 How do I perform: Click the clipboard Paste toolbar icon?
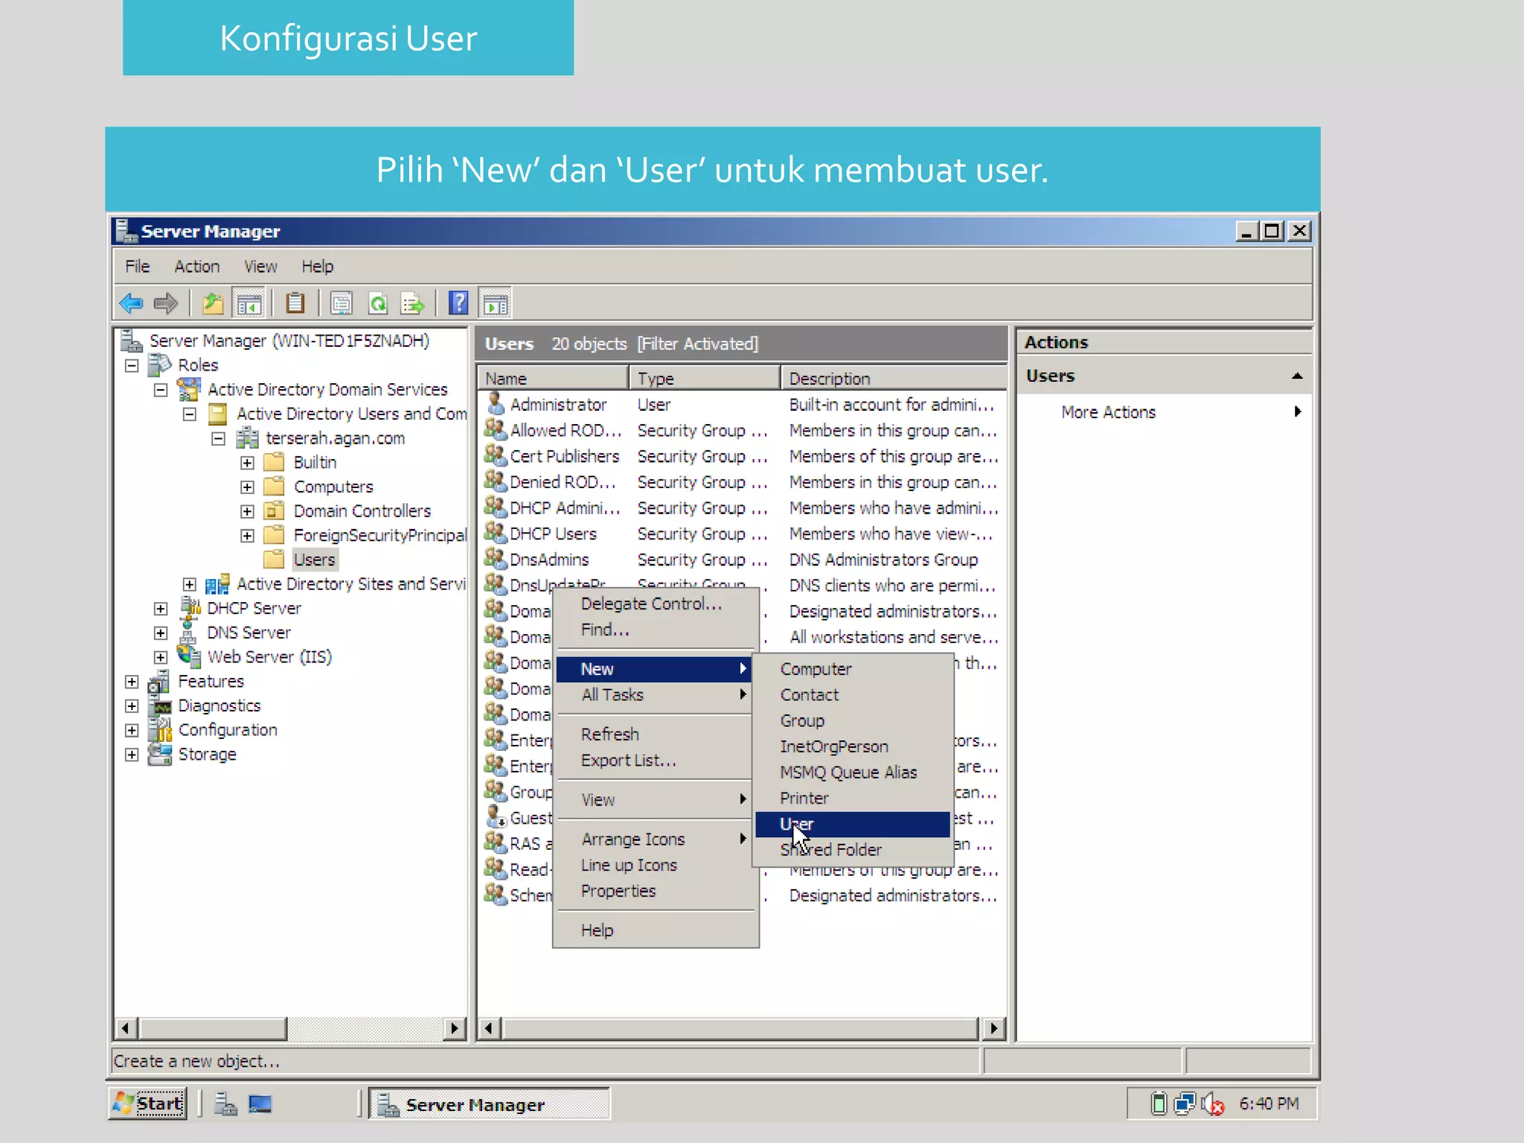[x=295, y=304]
